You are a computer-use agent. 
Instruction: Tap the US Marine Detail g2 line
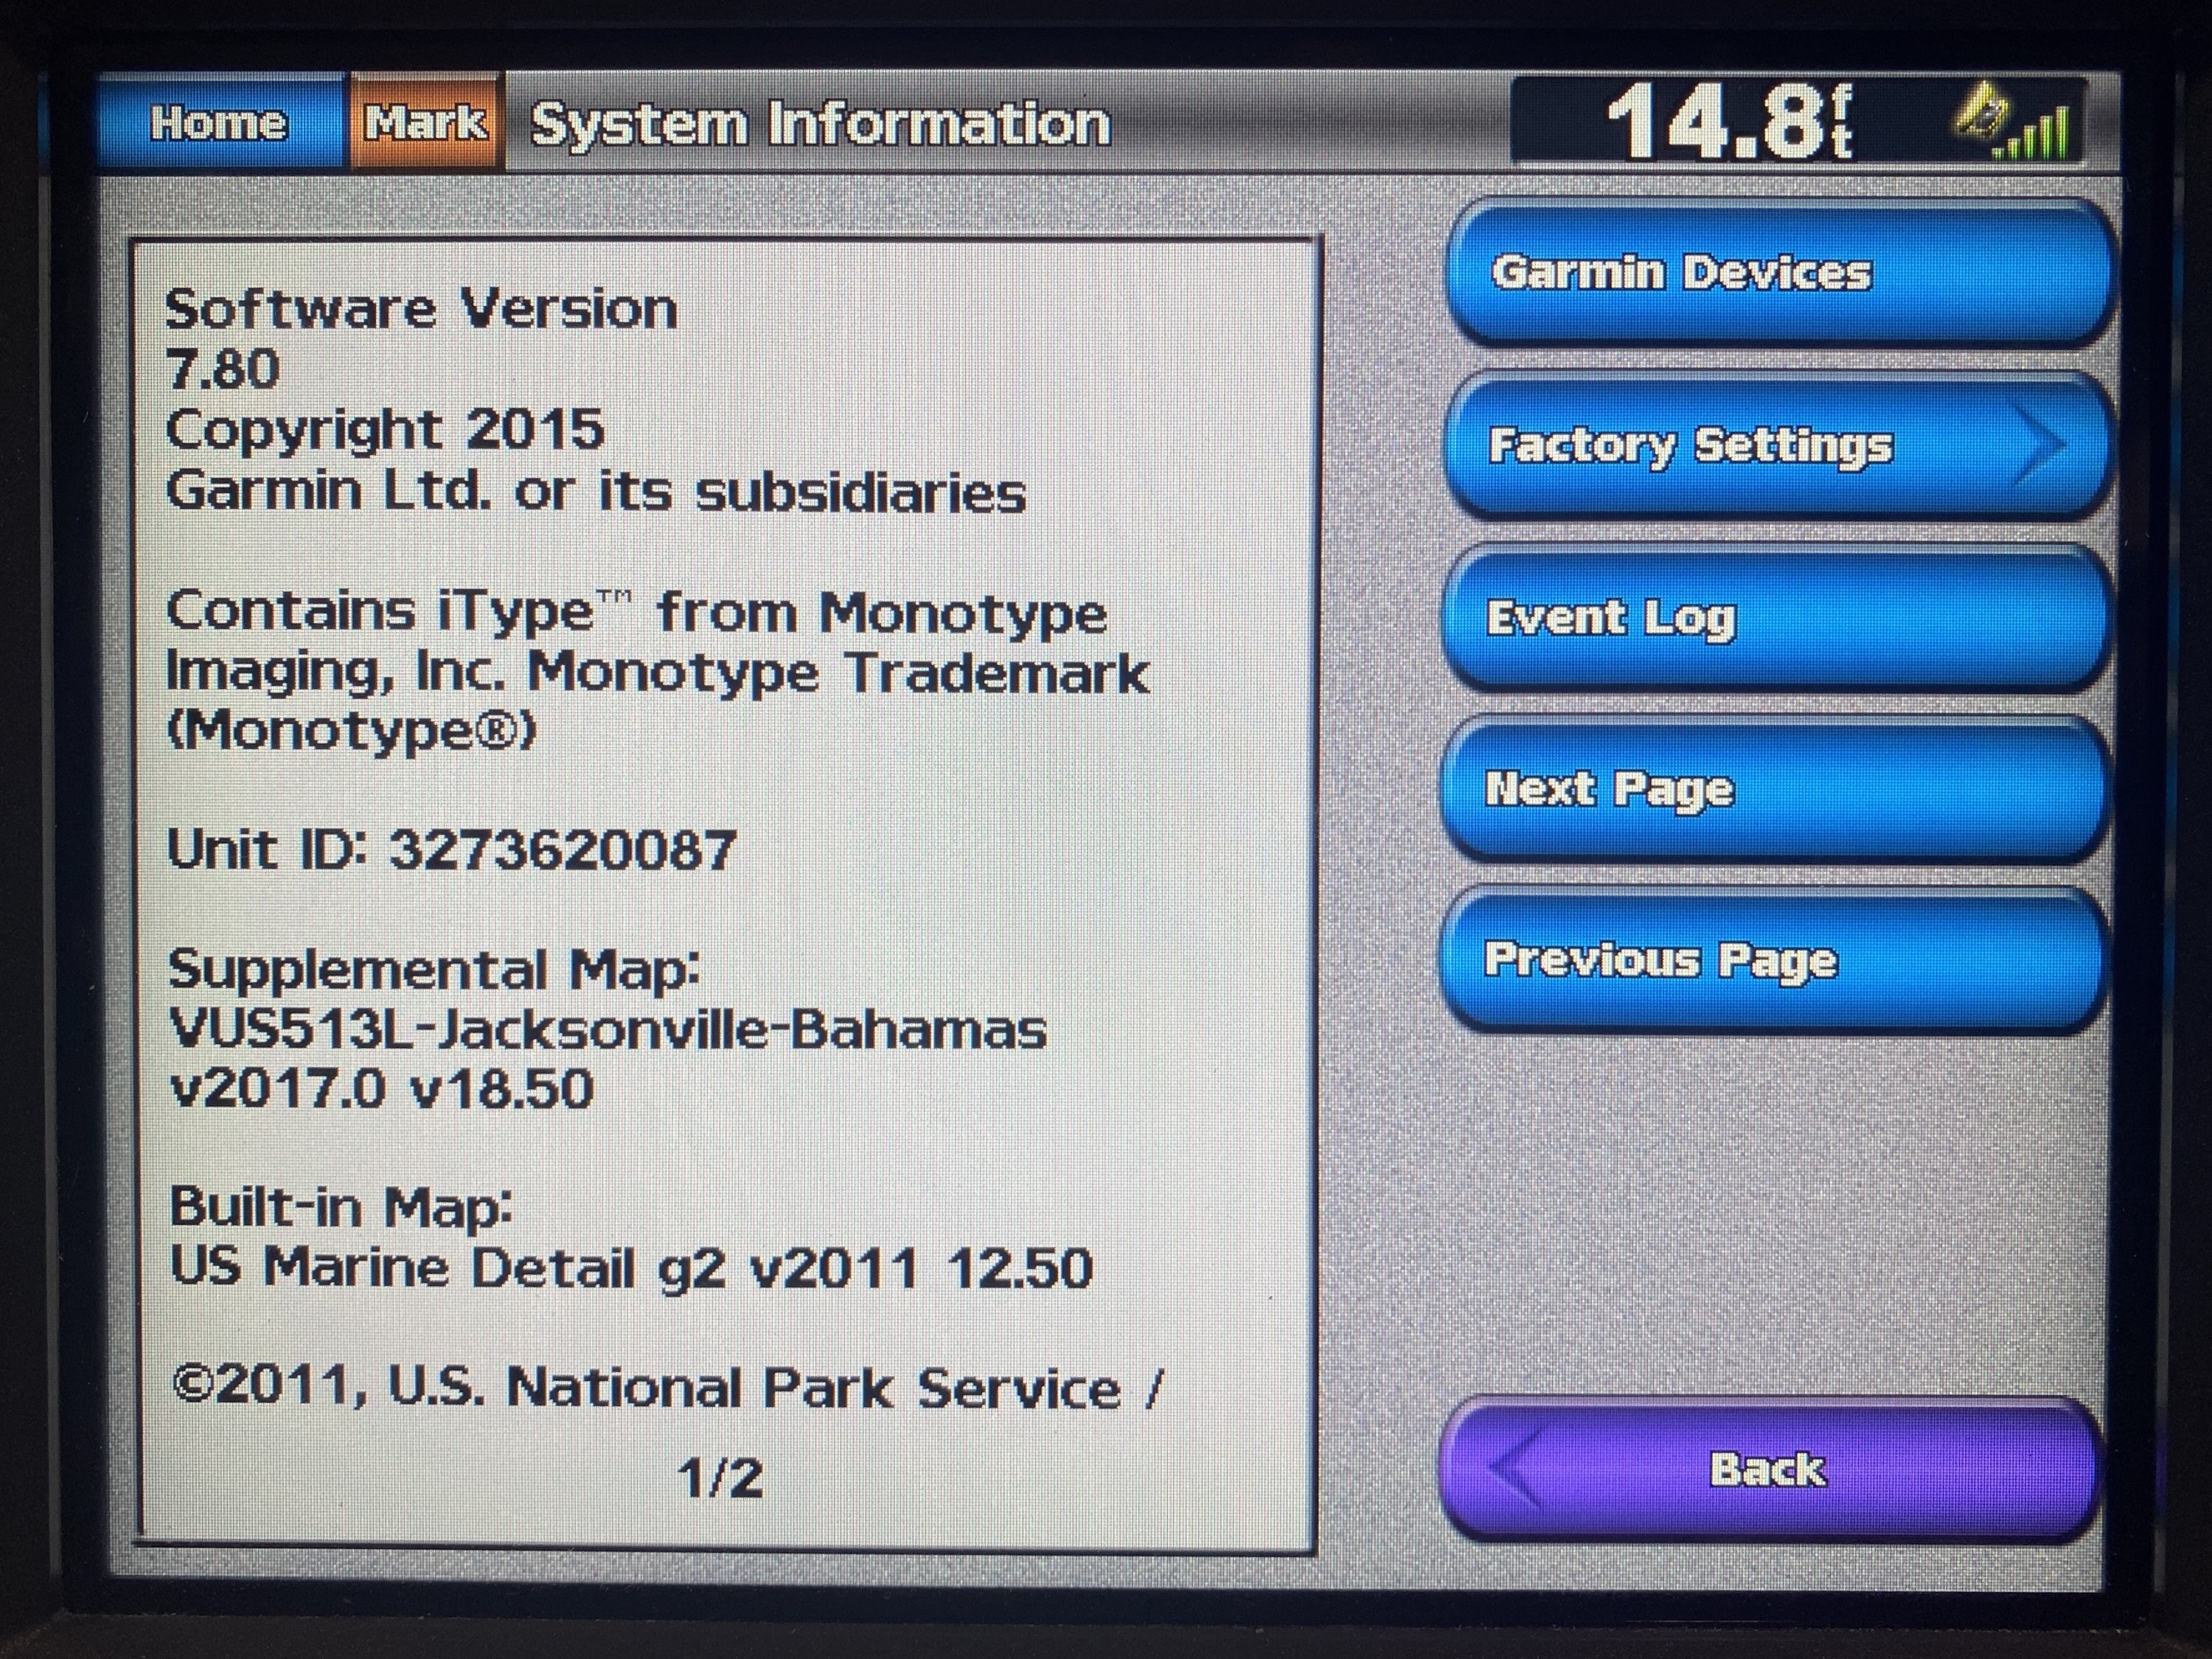[x=631, y=1268]
